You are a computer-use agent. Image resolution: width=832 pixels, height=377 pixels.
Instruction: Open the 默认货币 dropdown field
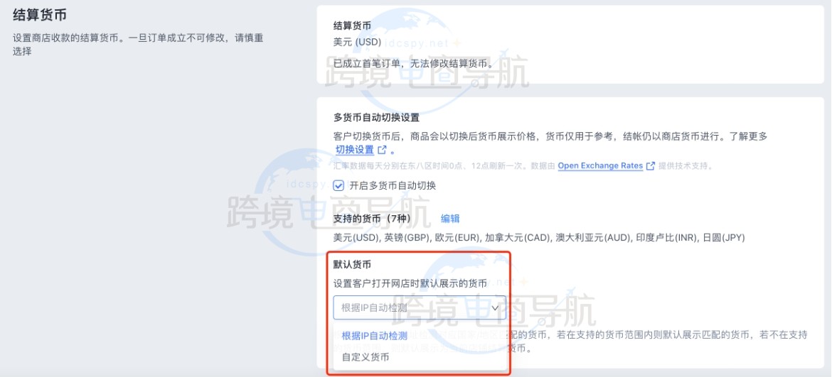click(x=420, y=307)
